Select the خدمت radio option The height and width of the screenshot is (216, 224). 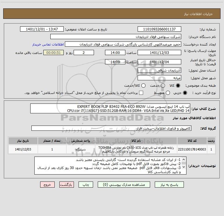pyautogui.click(x=163, y=86)
